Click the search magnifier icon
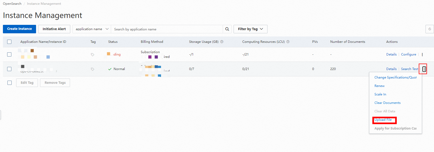This screenshot has height=152, width=434. [227, 29]
